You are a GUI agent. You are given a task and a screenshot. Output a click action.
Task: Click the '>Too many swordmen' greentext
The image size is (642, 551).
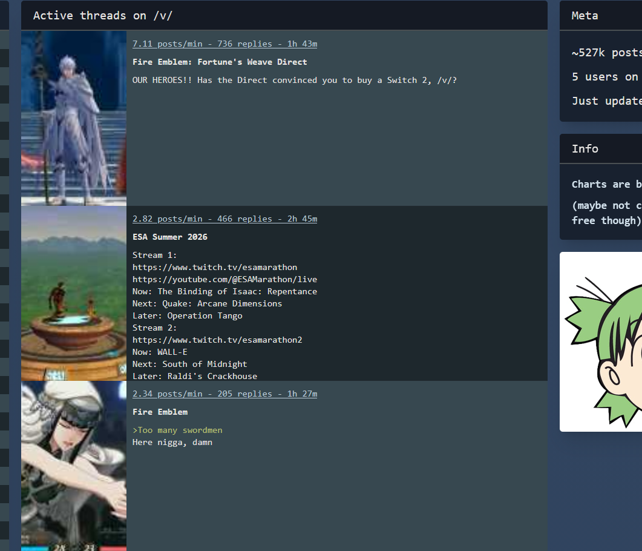coord(177,430)
